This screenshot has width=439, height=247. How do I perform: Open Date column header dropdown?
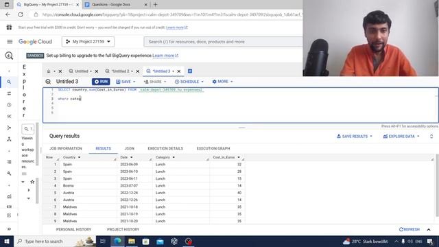coord(131,157)
